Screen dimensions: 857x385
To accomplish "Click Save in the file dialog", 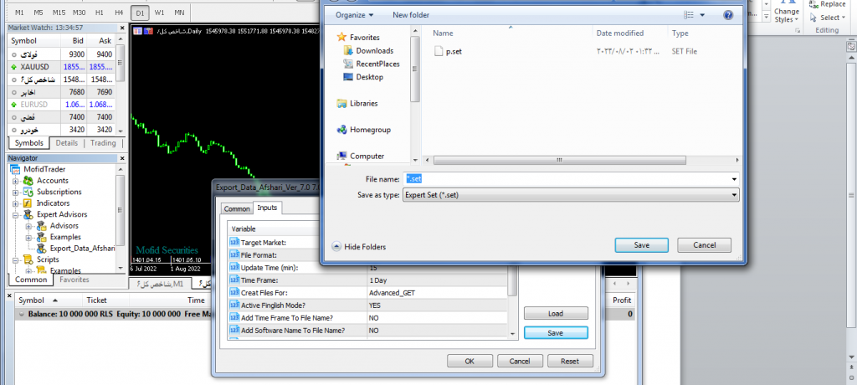I will pos(641,245).
